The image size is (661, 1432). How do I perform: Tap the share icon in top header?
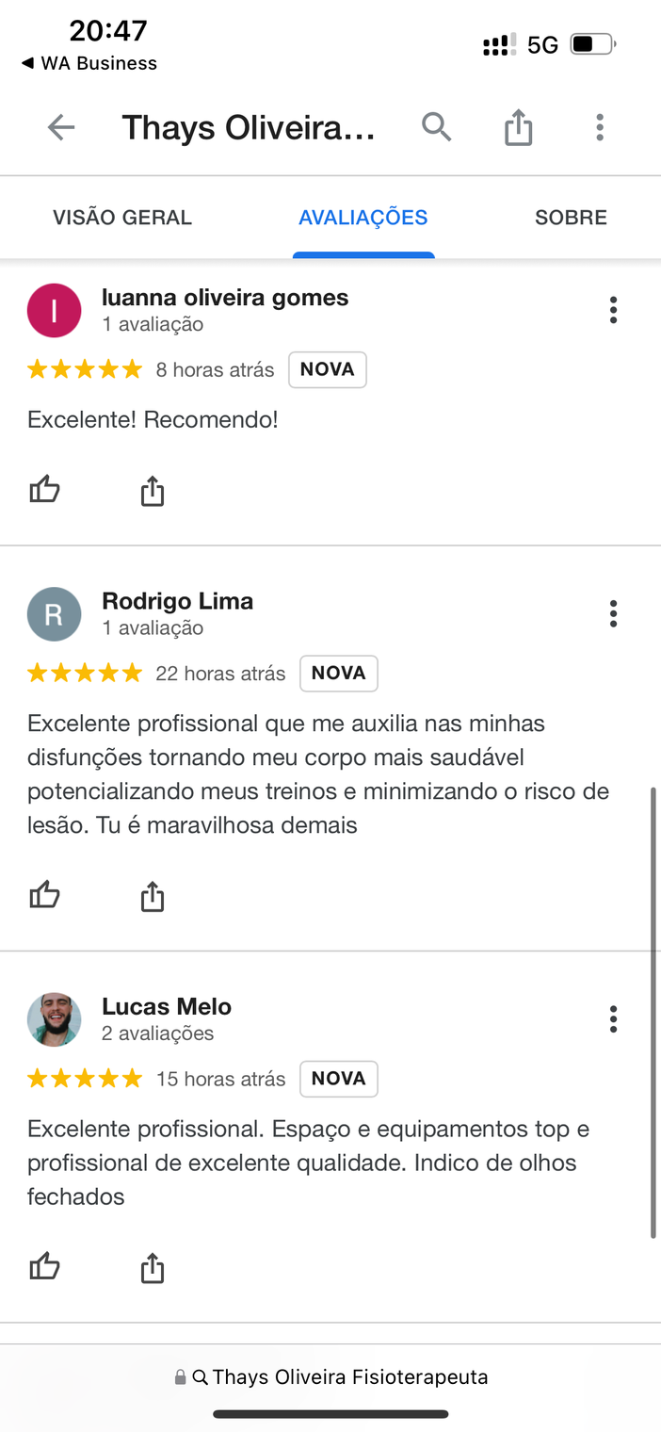coord(518,127)
